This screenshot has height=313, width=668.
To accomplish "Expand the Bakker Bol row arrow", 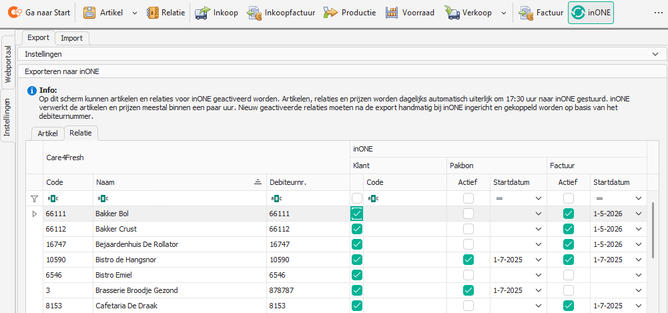I will 35,214.
